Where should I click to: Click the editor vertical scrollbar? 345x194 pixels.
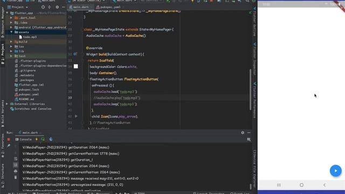tap(250, 89)
